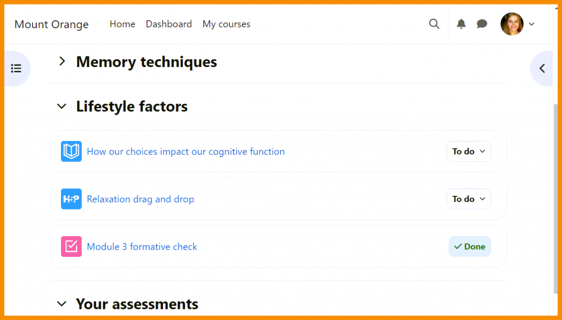Screen dimensions: 562x320
Task: Click the H5P icon for Relaxation activity
Action: tap(71, 199)
